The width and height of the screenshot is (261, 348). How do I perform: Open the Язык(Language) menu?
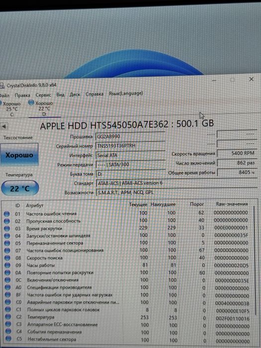point(126,93)
